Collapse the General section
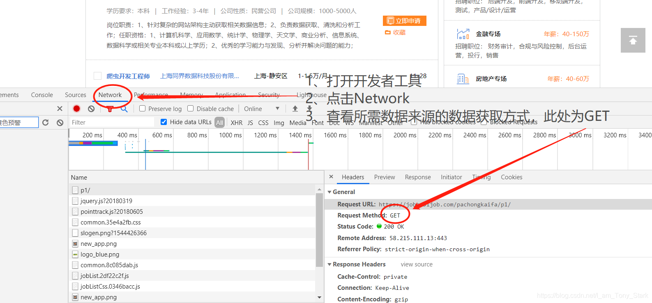The height and width of the screenshot is (303, 652). [x=329, y=192]
